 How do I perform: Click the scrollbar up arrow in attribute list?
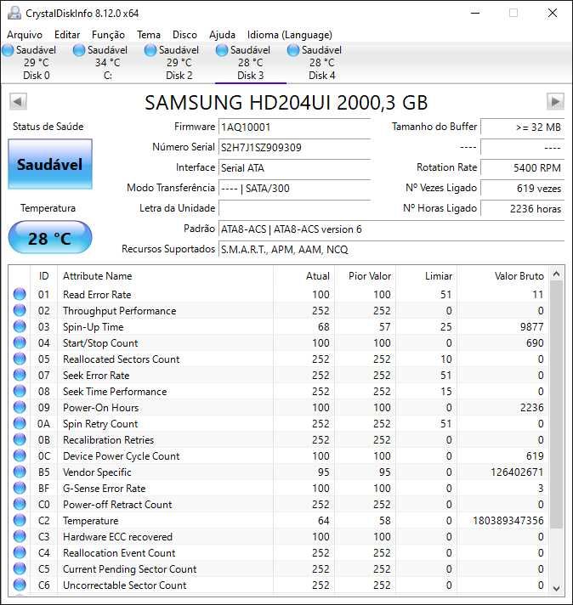(x=556, y=274)
